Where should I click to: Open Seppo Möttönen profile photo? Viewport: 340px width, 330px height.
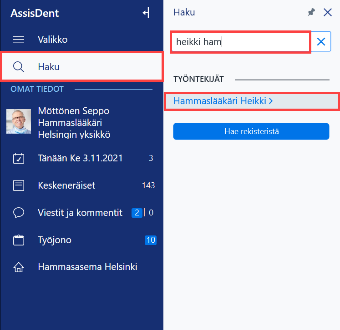[x=19, y=121]
